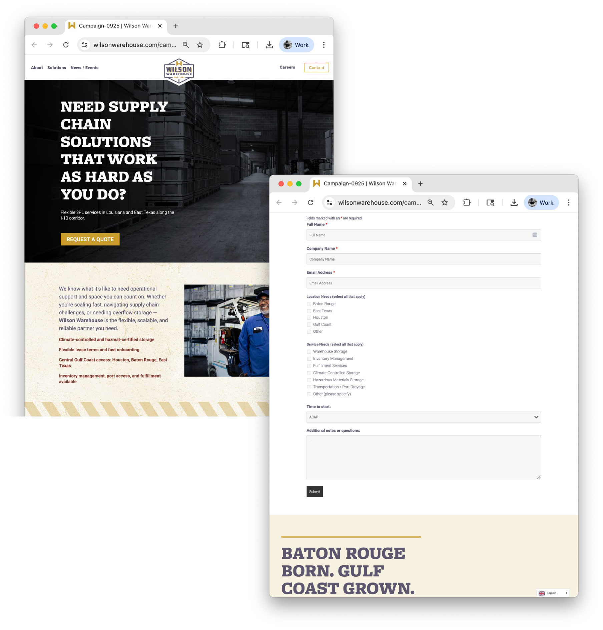Check Other (please specify) service checkbox
Viewport: 603px width, 630px height.
(x=309, y=394)
